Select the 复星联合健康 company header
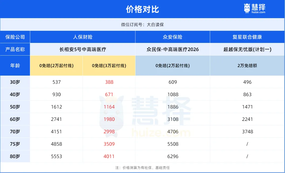This screenshot has width=285, height=173. tap(247, 37)
